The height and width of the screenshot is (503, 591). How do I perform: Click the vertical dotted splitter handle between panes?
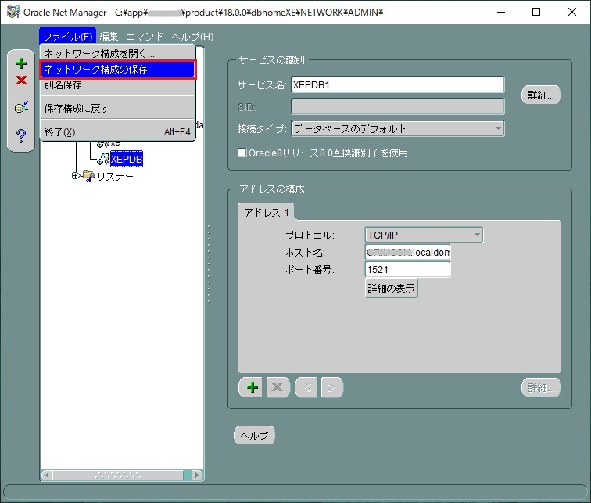[x=209, y=264]
